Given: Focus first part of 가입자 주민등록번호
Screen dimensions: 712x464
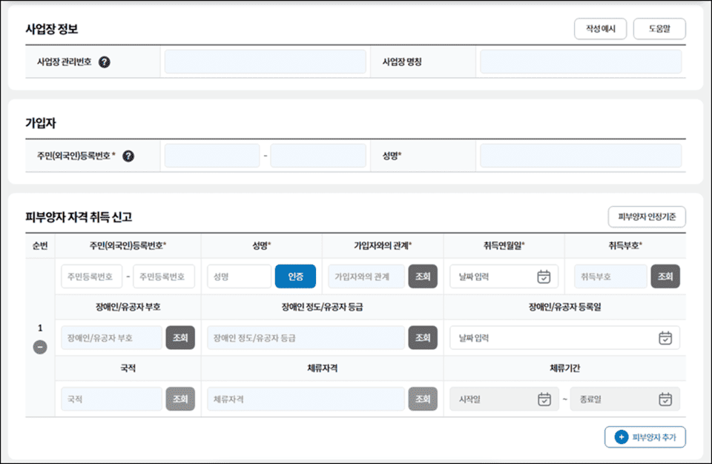Looking at the screenshot, I should (x=212, y=156).
